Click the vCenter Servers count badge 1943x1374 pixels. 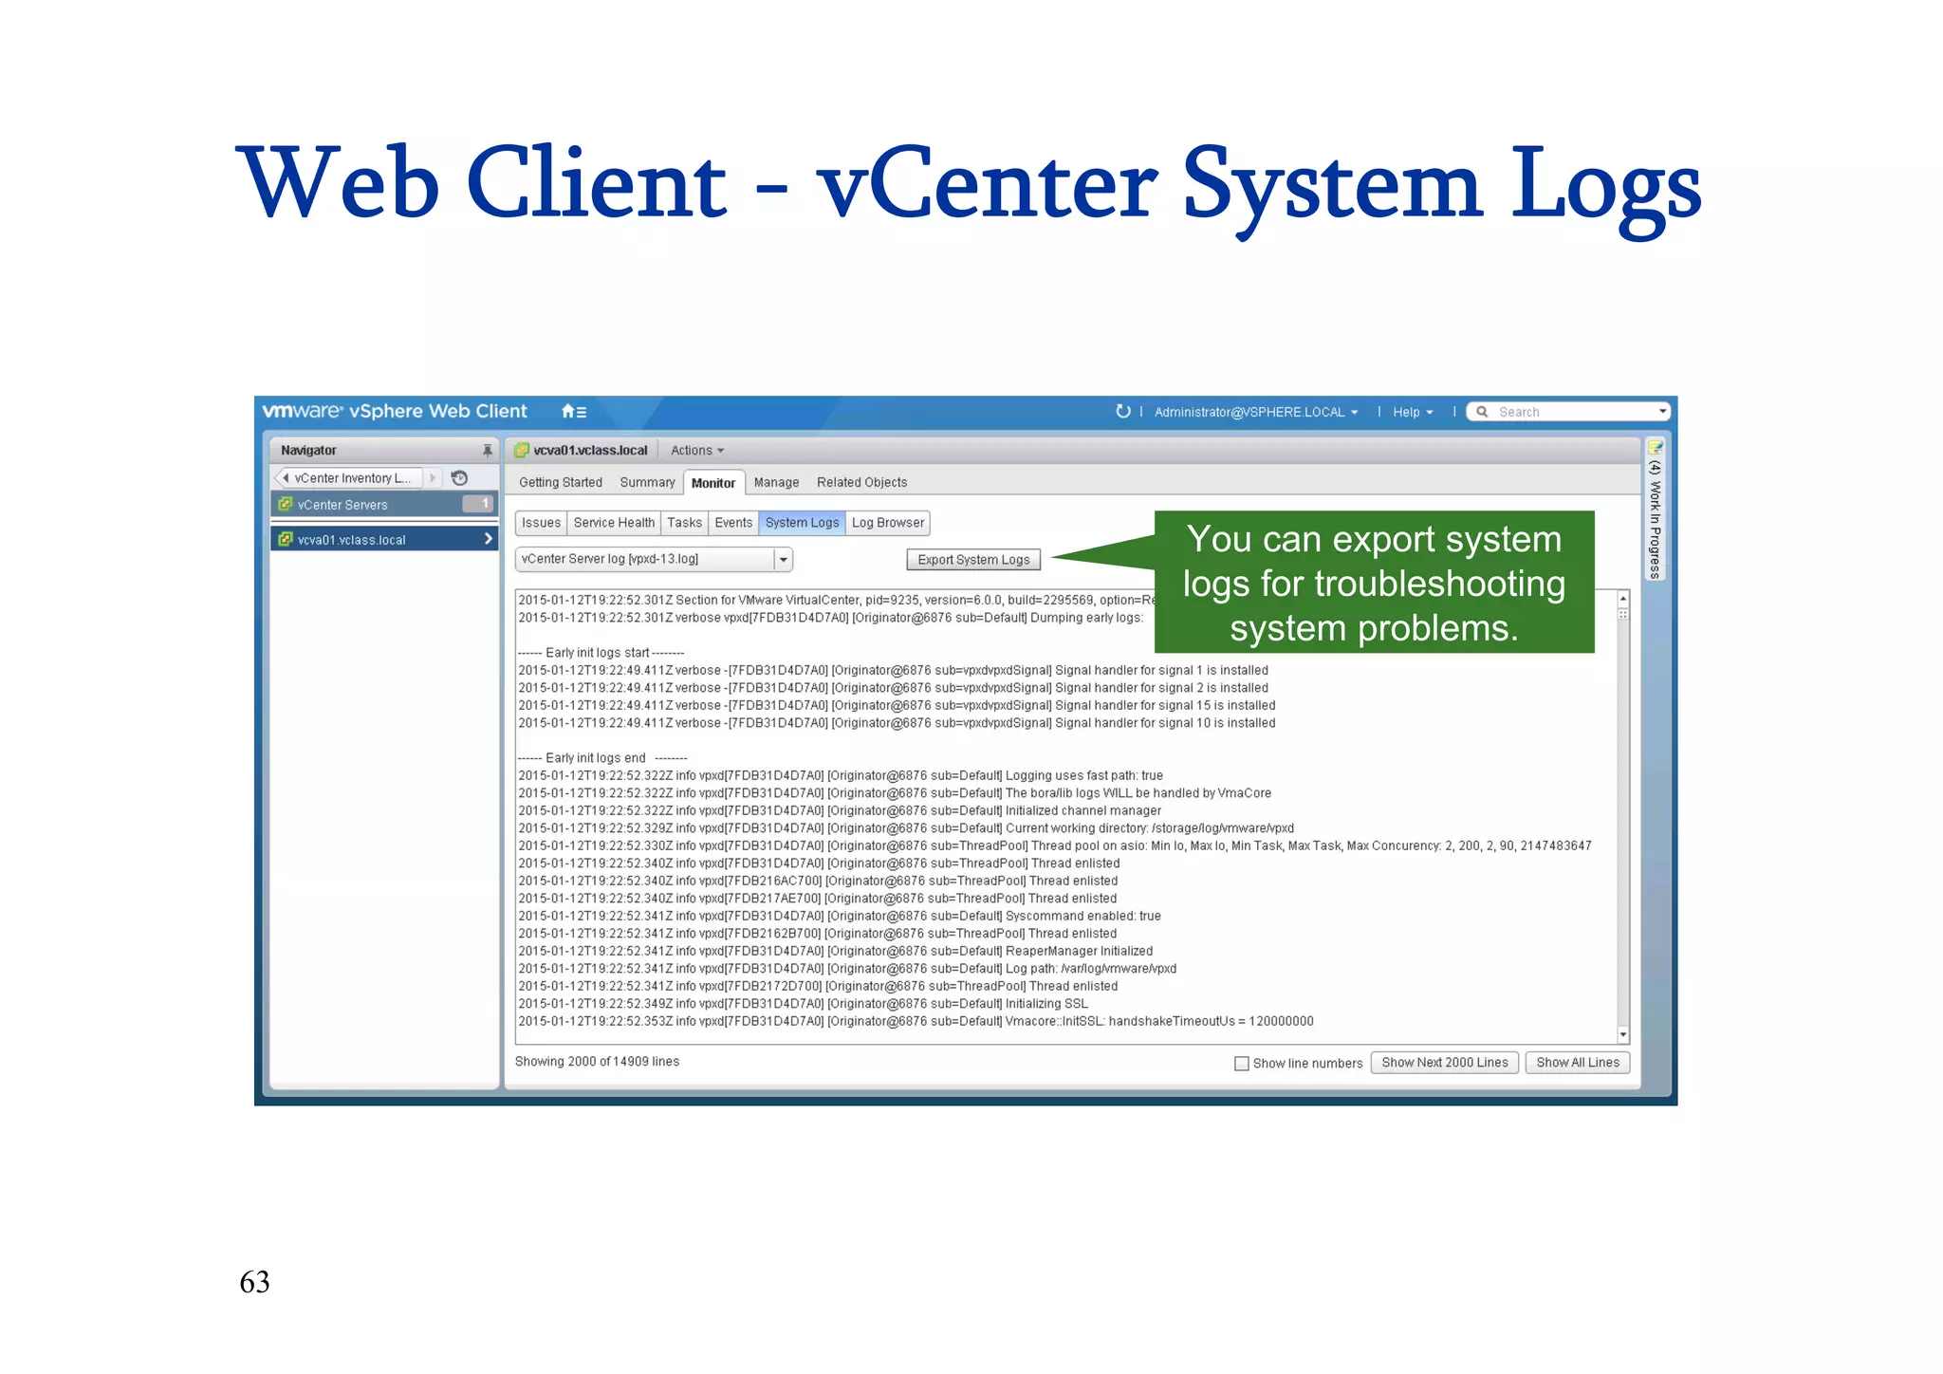tap(477, 504)
